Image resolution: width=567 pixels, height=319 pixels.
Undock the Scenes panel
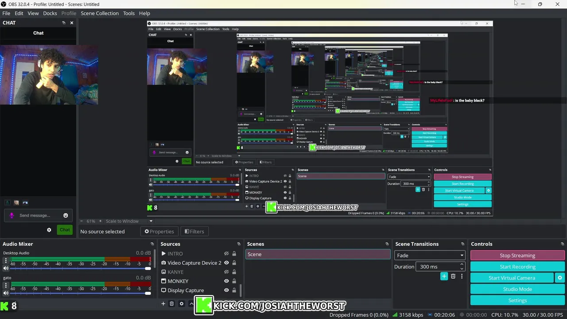point(387,244)
